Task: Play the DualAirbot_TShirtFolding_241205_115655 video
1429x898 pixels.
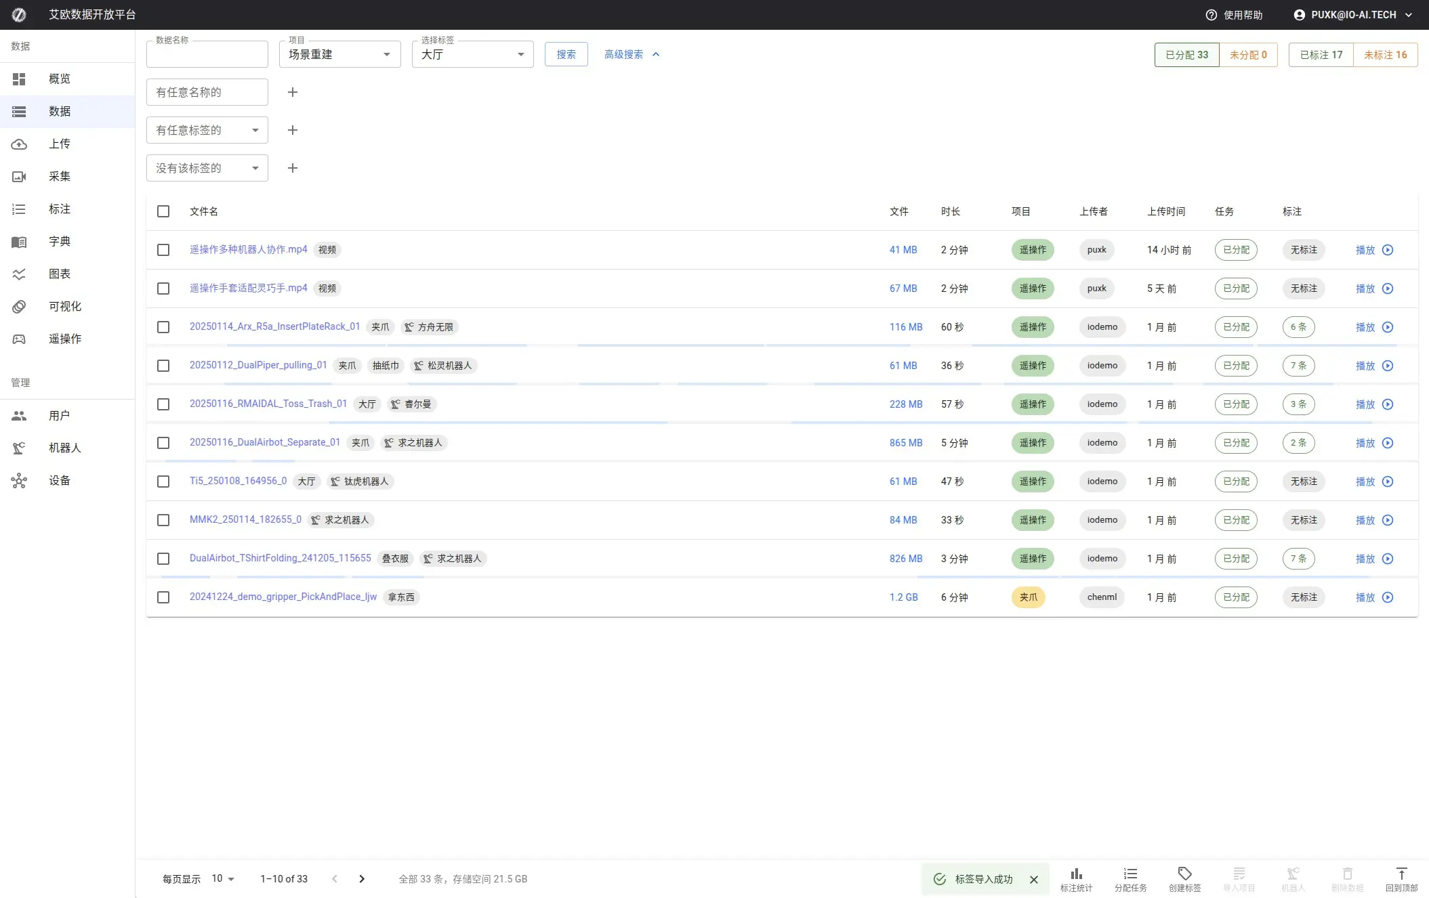Action: coord(1388,559)
